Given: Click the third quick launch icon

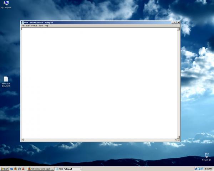Looking at the screenshot, I should point(19,169).
